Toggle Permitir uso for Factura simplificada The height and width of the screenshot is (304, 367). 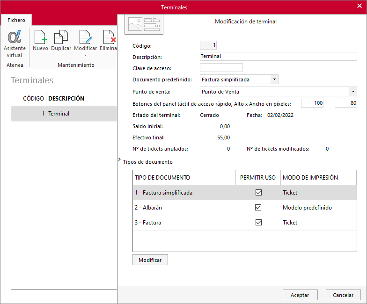[258, 193]
